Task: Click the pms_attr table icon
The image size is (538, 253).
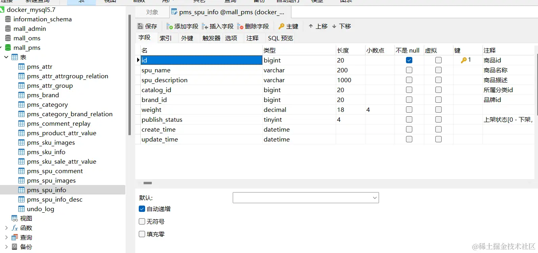Action: (x=21, y=66)
